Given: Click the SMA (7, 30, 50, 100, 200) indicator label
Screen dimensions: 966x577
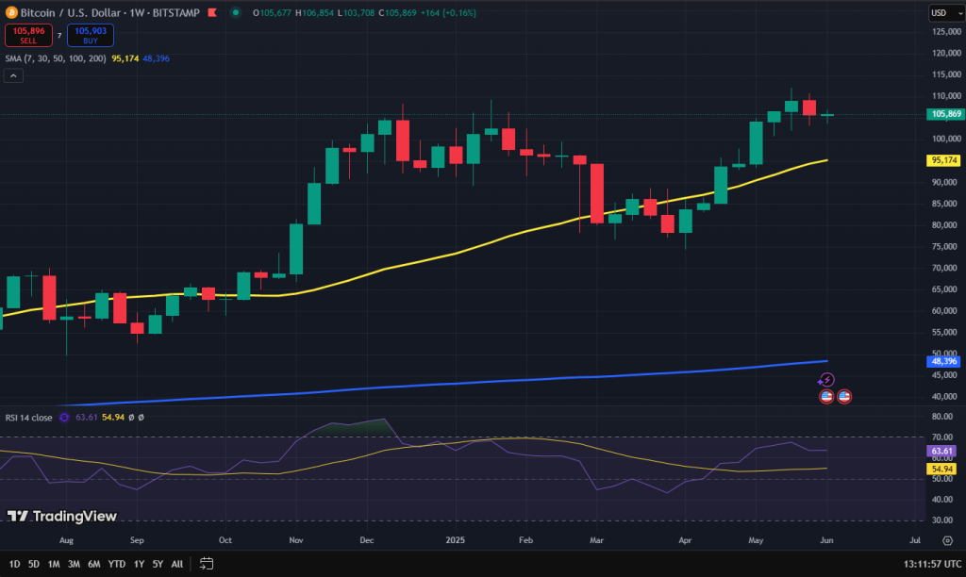Looking at the screenshot, I should tap(56, 58).
